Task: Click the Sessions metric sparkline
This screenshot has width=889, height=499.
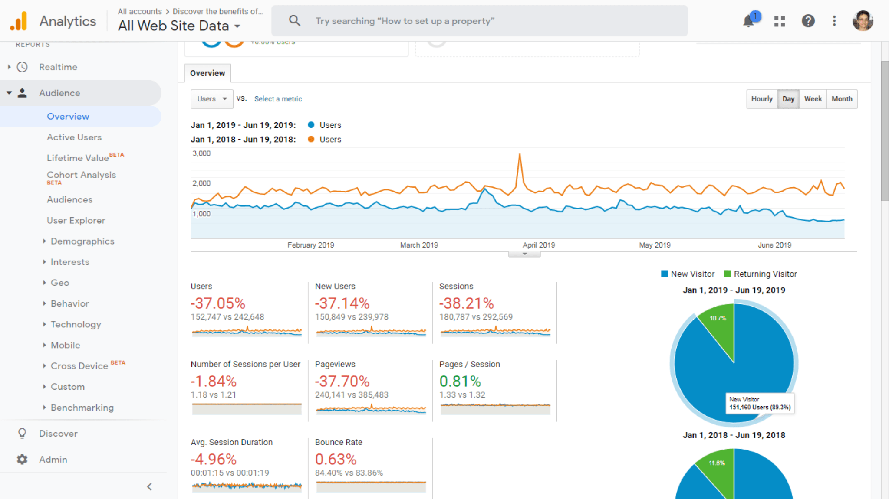Action: tap(495, 331)
